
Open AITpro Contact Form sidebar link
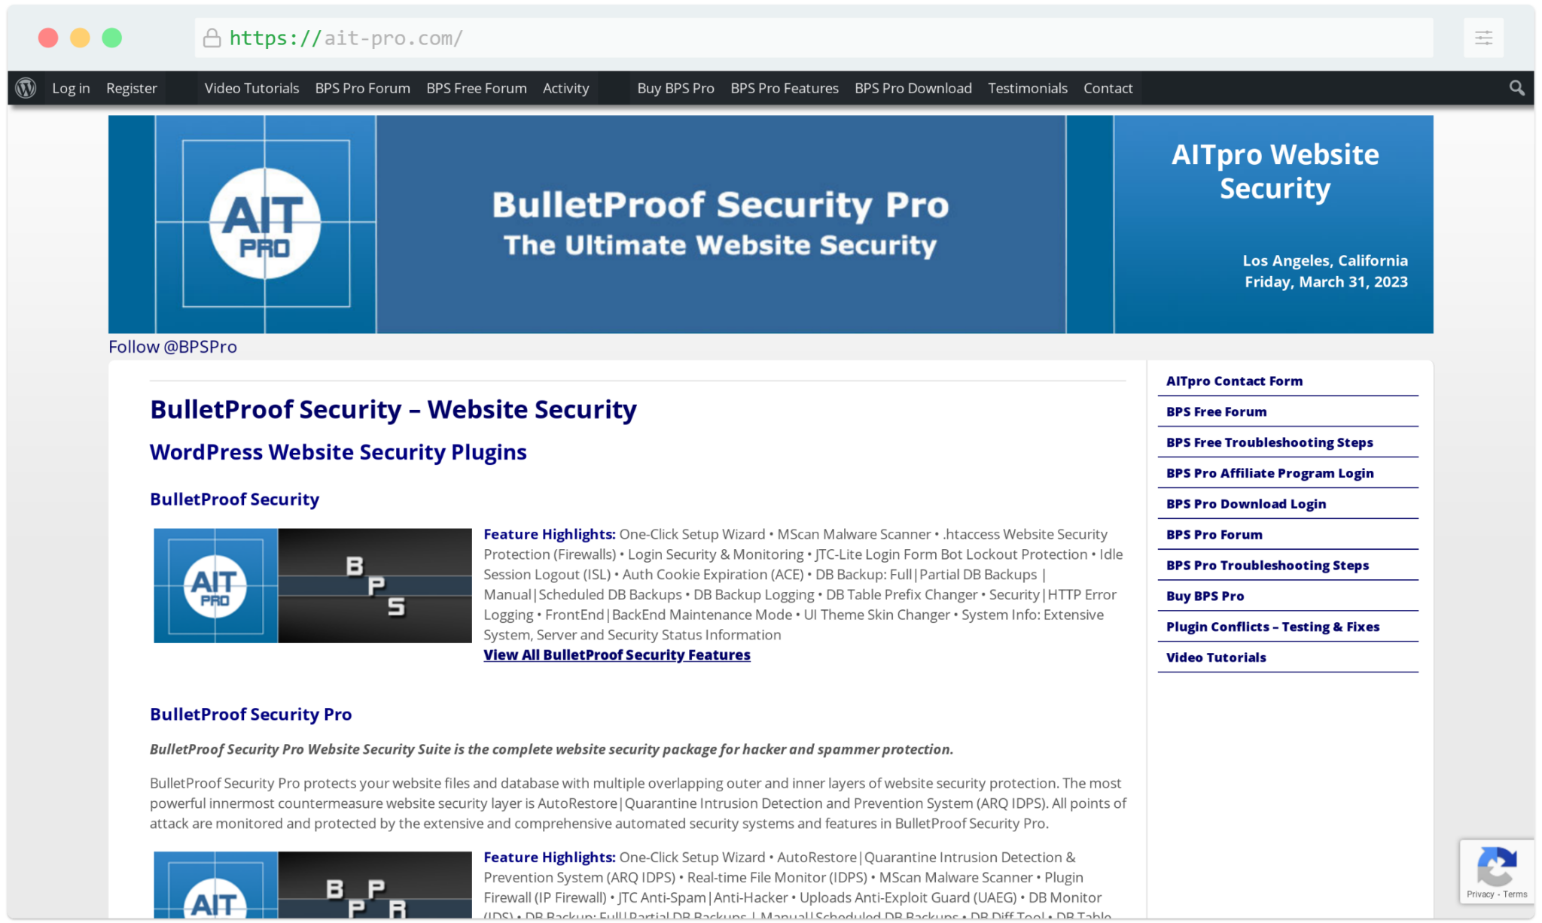point(1234,381)
